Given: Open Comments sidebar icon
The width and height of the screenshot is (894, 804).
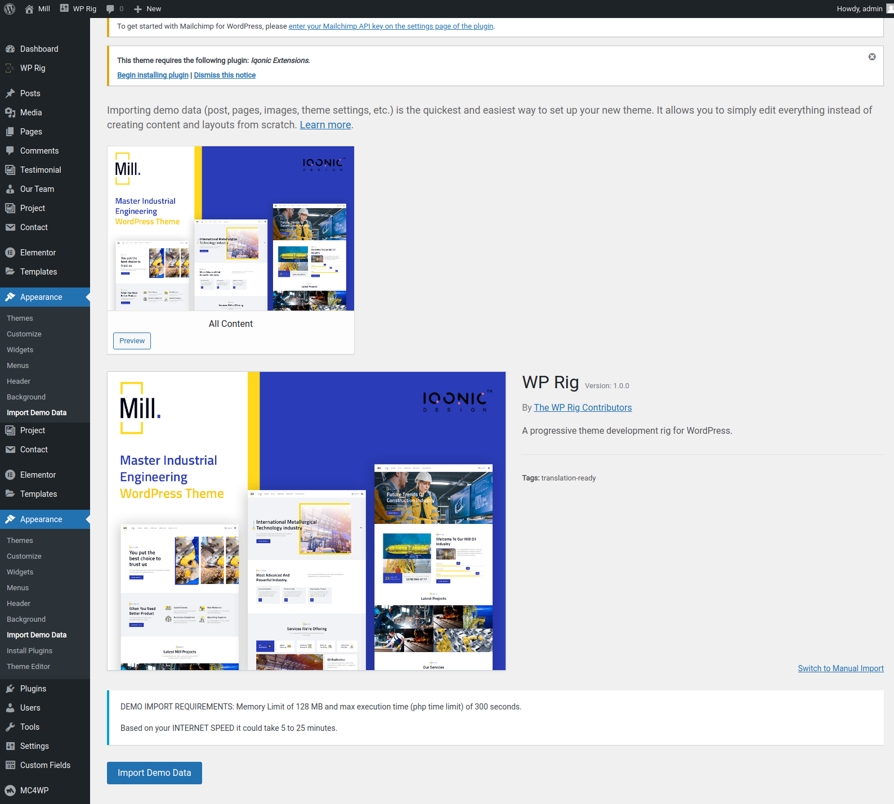Looking at the screenshot, I should (x=10, y=151).
